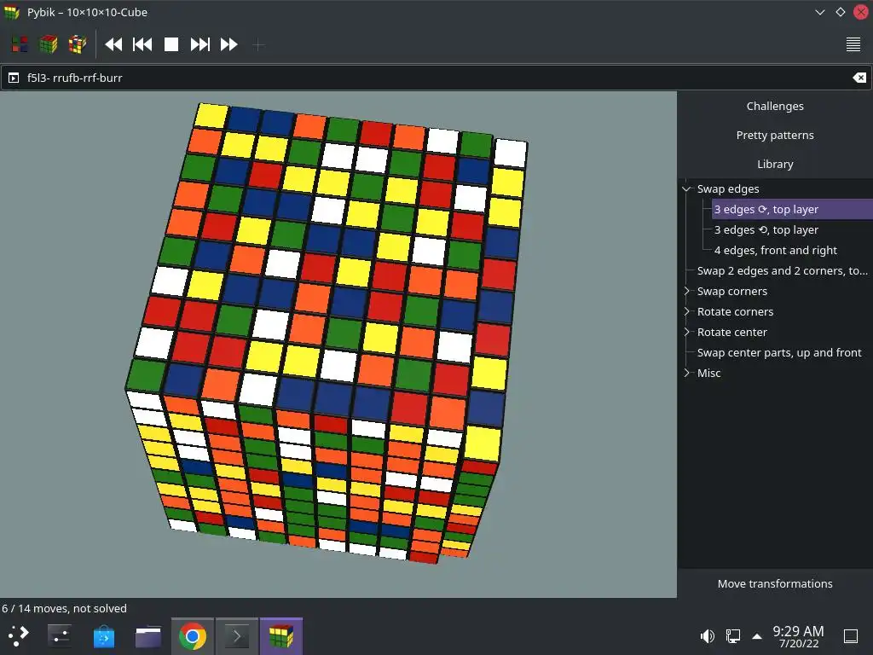Click the Pybik taskbar icon
This screenshot has height=655, width=873.
point(281,635)
